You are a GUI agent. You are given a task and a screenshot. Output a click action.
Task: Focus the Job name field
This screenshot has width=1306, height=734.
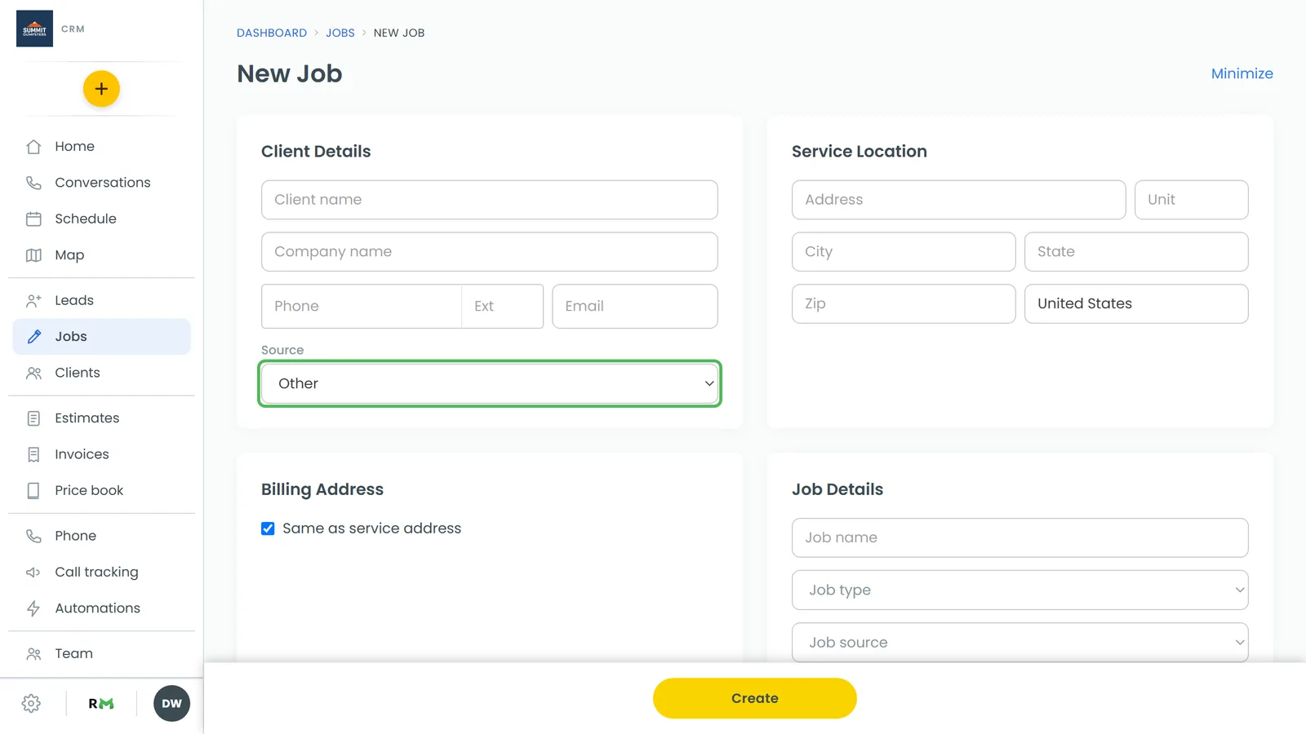tap(1020, 538)
